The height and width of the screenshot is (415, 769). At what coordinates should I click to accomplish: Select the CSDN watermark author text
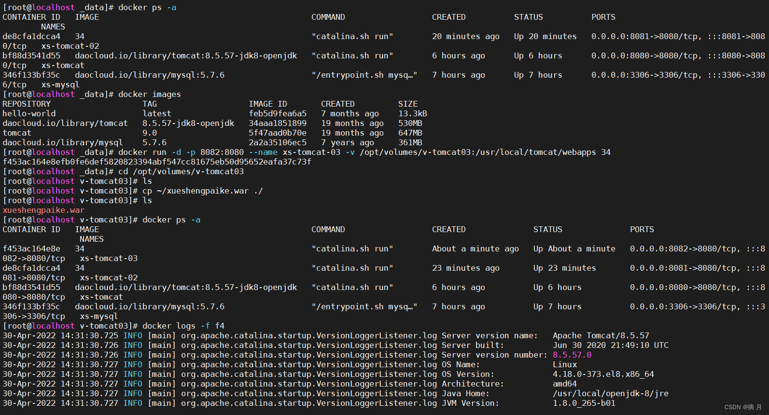click(x=743, y=407)
